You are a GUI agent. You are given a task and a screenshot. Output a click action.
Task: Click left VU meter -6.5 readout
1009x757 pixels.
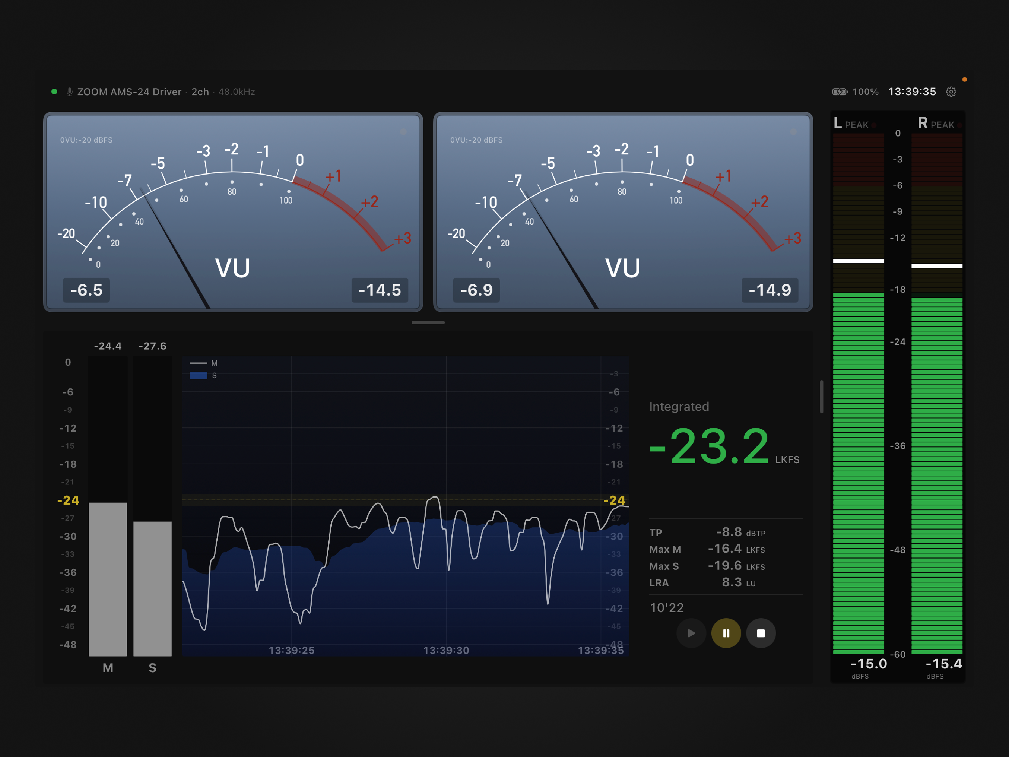click(x=86, y=290)
